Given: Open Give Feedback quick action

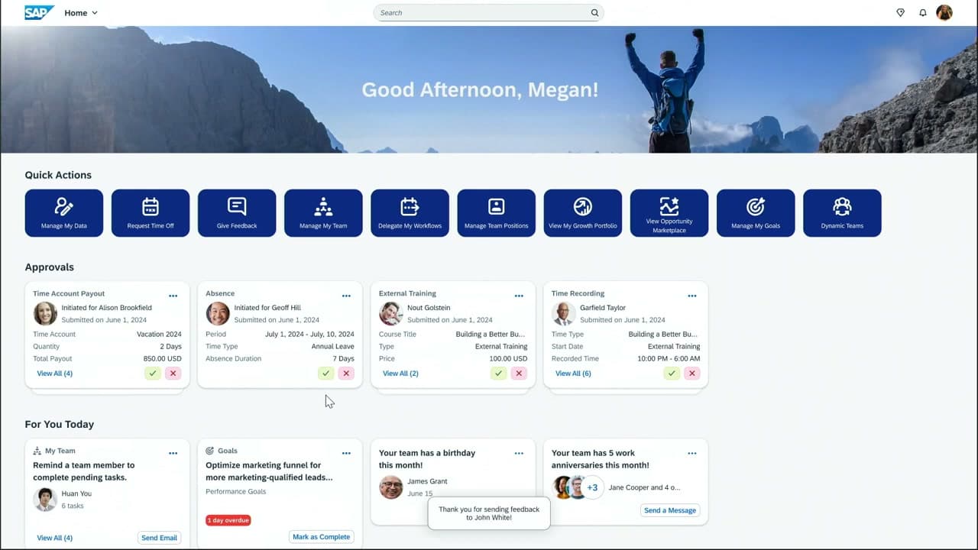Looking at the screenshot, I should click(x=237, y=213).
